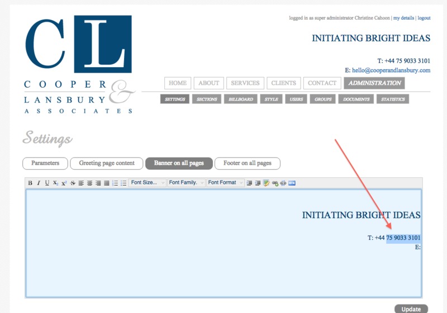Go to the Billboard admin section

point(241,99)
